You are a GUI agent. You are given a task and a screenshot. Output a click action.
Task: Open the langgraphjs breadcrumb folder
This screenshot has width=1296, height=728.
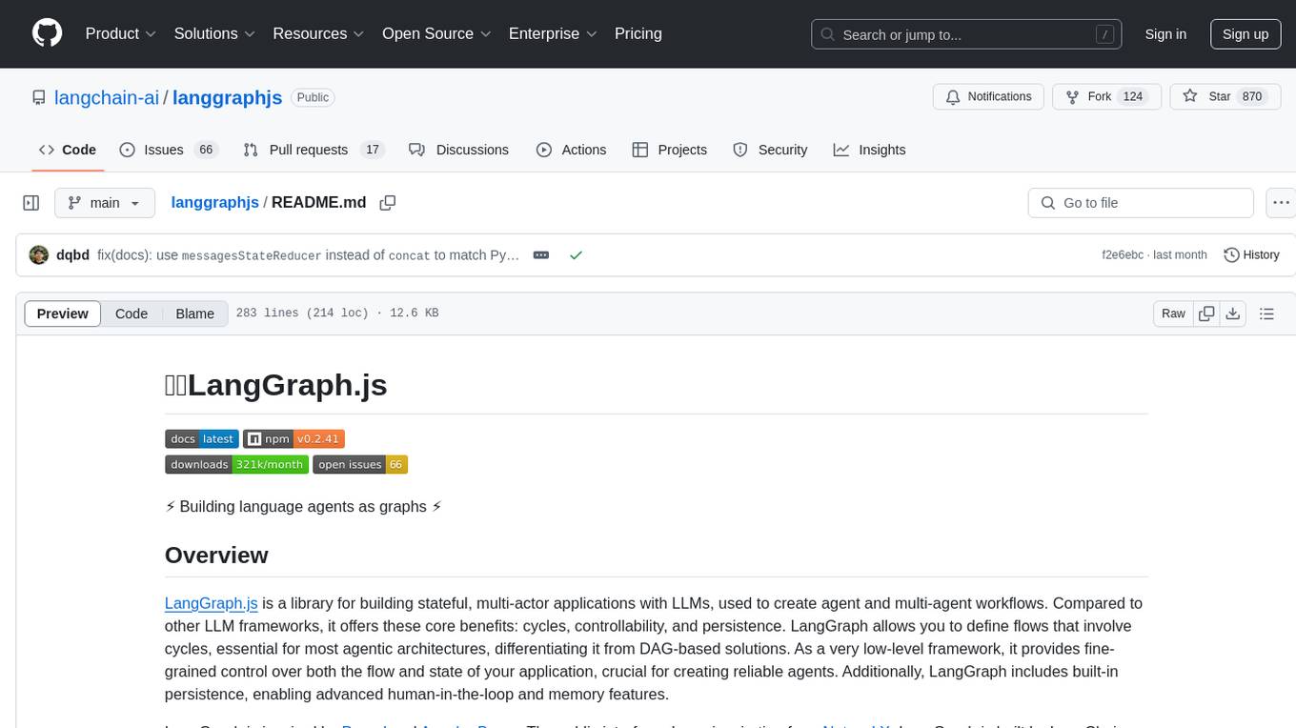coord(214,202)
